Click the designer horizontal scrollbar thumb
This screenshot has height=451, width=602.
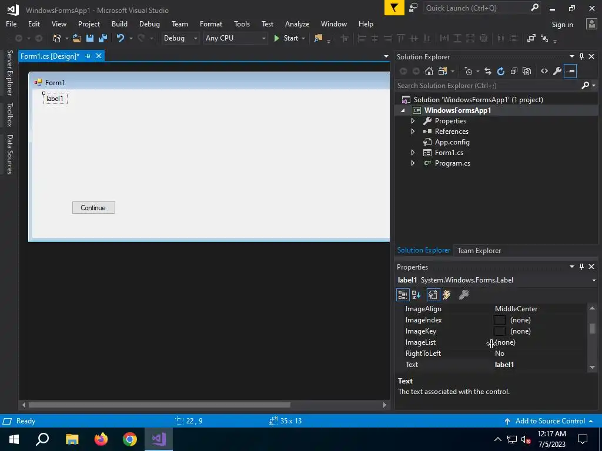point(159,405)
